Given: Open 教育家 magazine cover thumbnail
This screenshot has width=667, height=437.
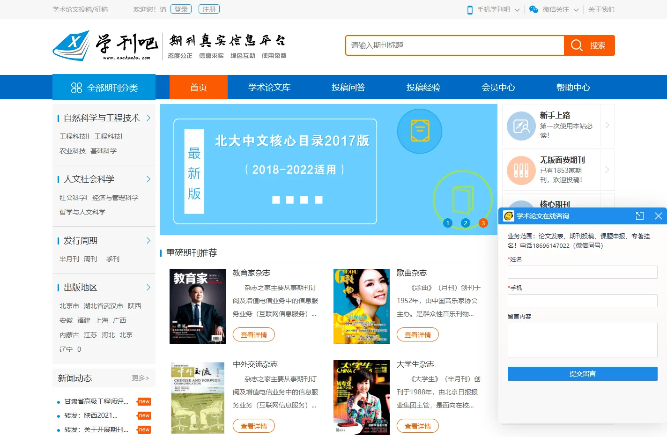Looking at the screenshot, I should (198, 306).
